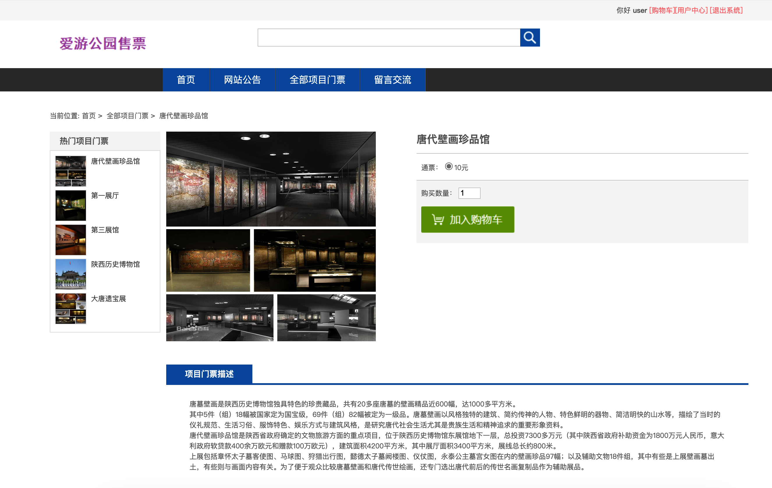The image size is (772, 488).
Task: Click the 加入购物车 button
Action: pos(468,220)
